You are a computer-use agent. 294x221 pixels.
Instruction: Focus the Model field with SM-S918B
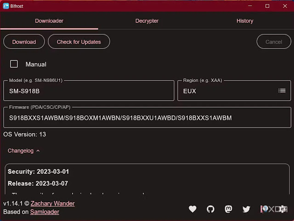89,91
